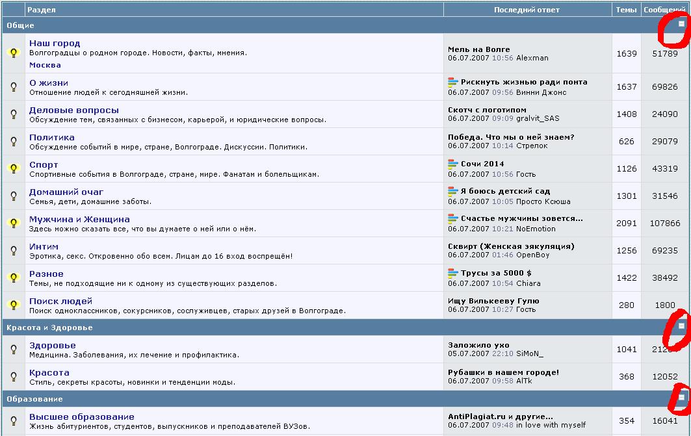Click the poll icon before Сочи 2014

(x=453, y=164)
